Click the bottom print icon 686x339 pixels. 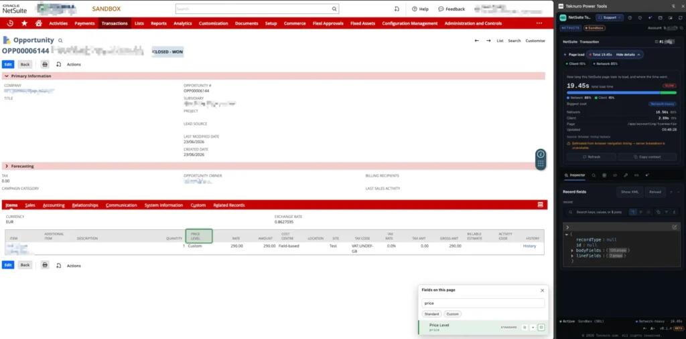click(x=45, y=265)
